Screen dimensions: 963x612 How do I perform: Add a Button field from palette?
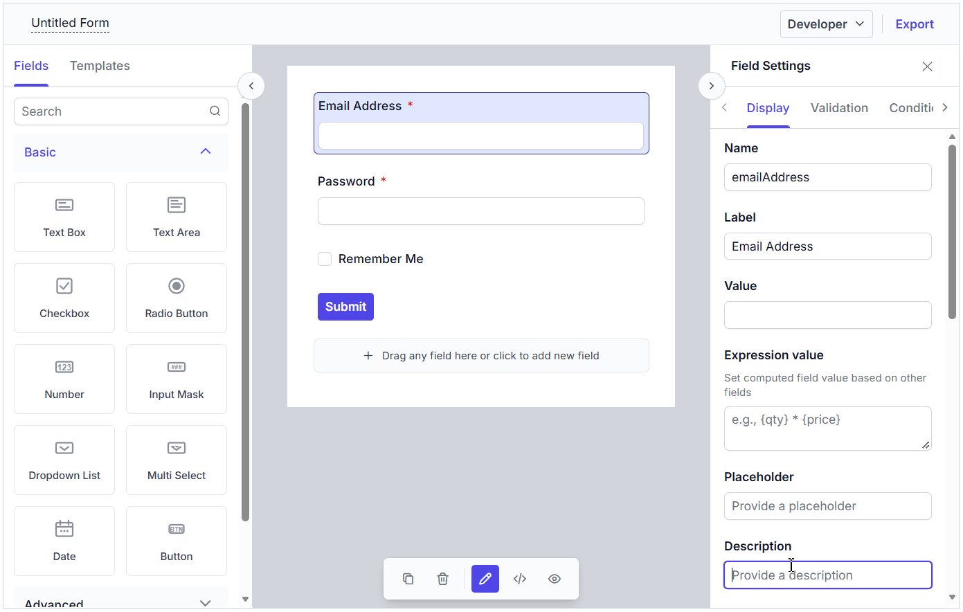(177, 541)
